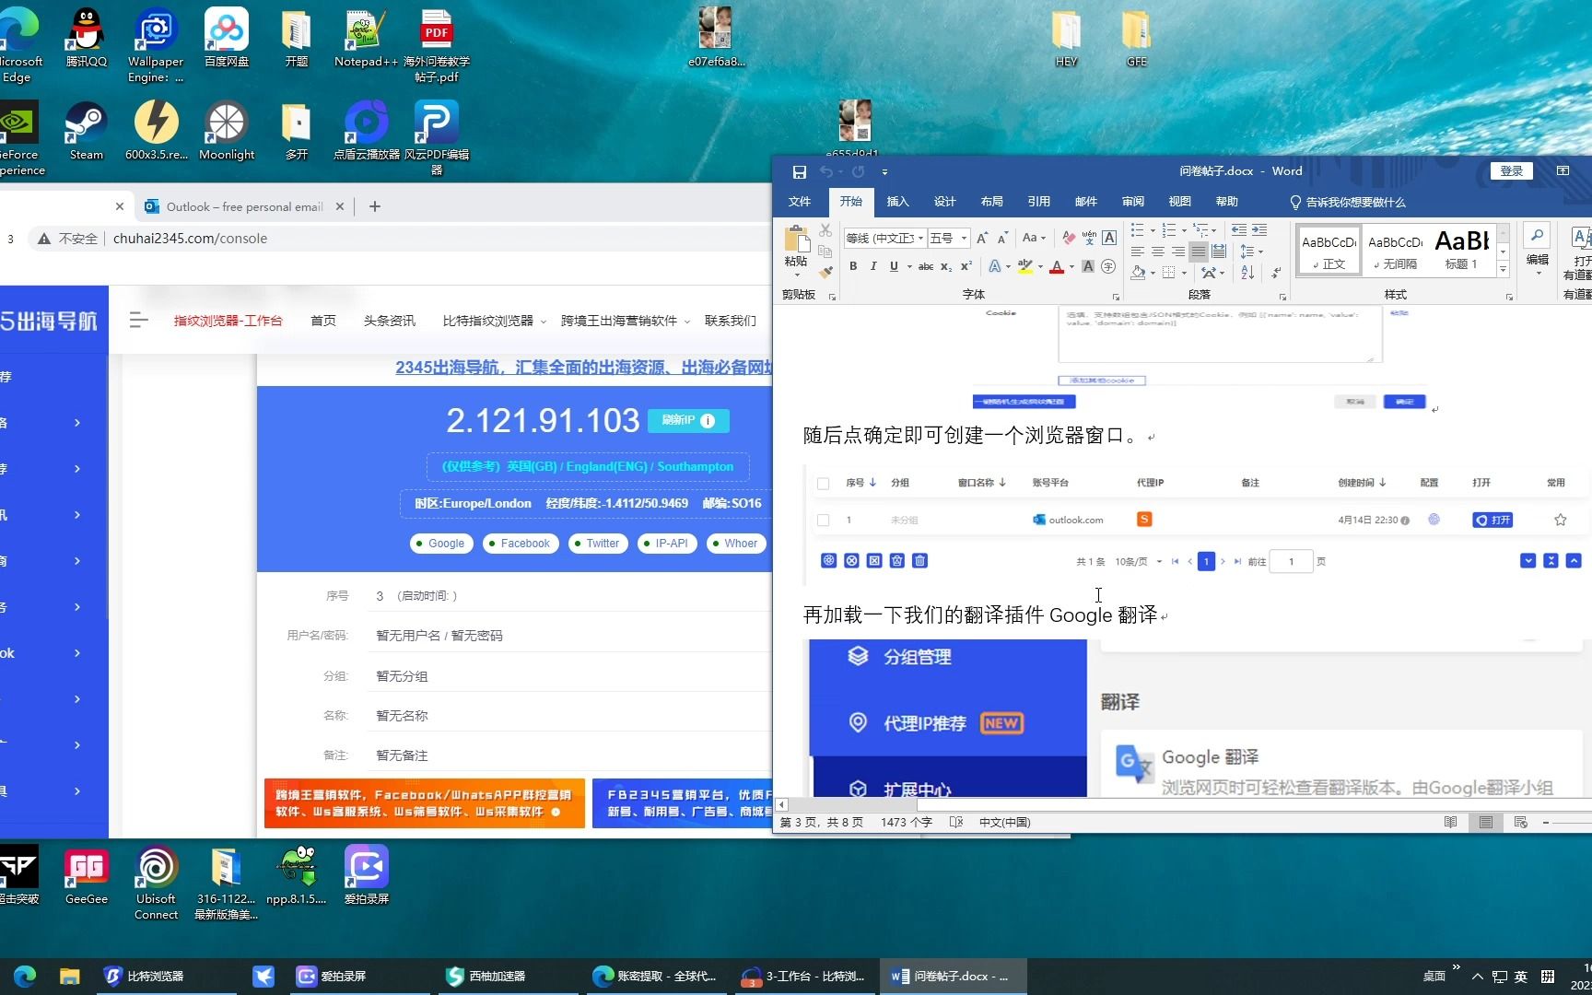The height and width of the screenshot is (995, 1592).
Task: Click the 刷新IP button
Action: (x=688, y=420)
